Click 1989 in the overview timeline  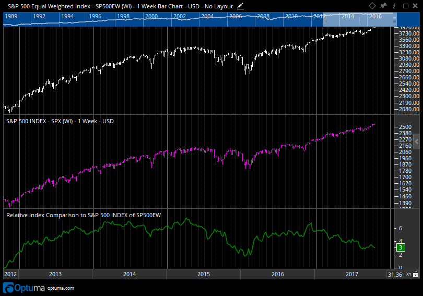(11, 16)
